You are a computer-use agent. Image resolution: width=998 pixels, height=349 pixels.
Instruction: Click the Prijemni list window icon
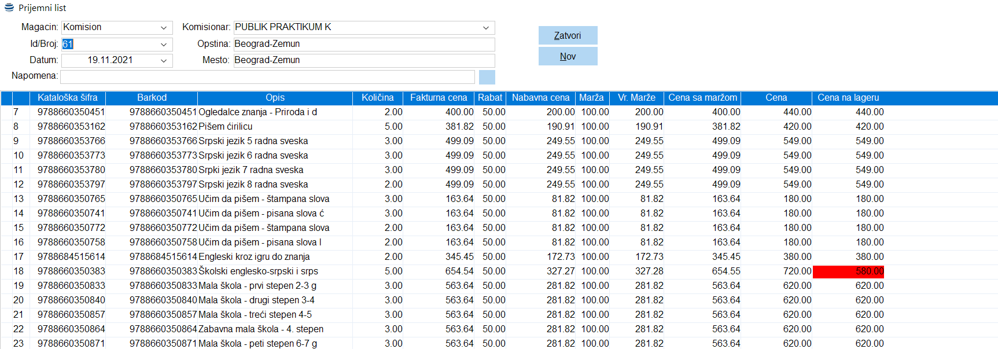pos(9,8)
